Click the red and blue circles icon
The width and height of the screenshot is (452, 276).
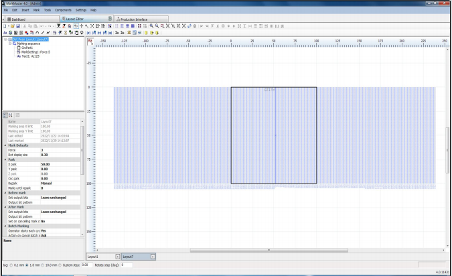click(x=27, y=33)
